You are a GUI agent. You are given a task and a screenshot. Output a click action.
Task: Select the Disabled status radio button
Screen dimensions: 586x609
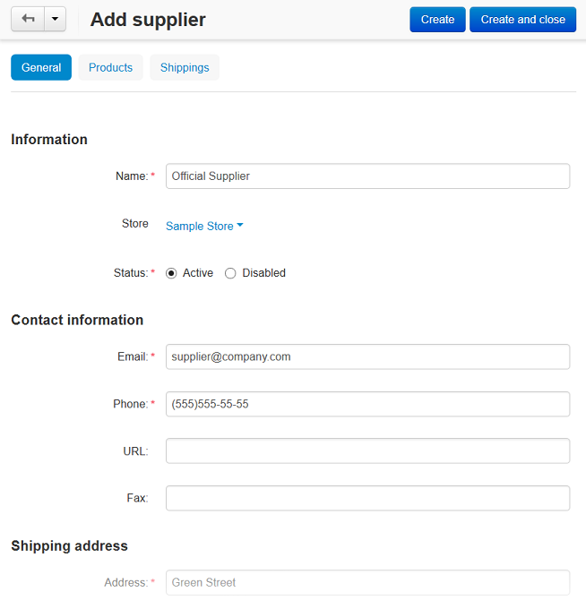pyautogui.click(x=230, y=273)
